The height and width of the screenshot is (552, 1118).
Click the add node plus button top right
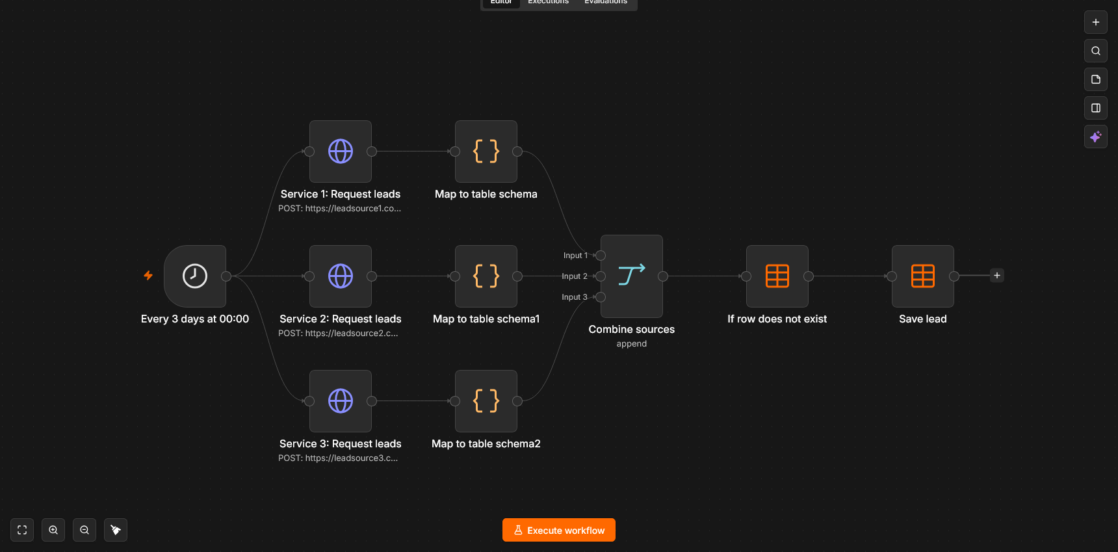coord(1096,22)
